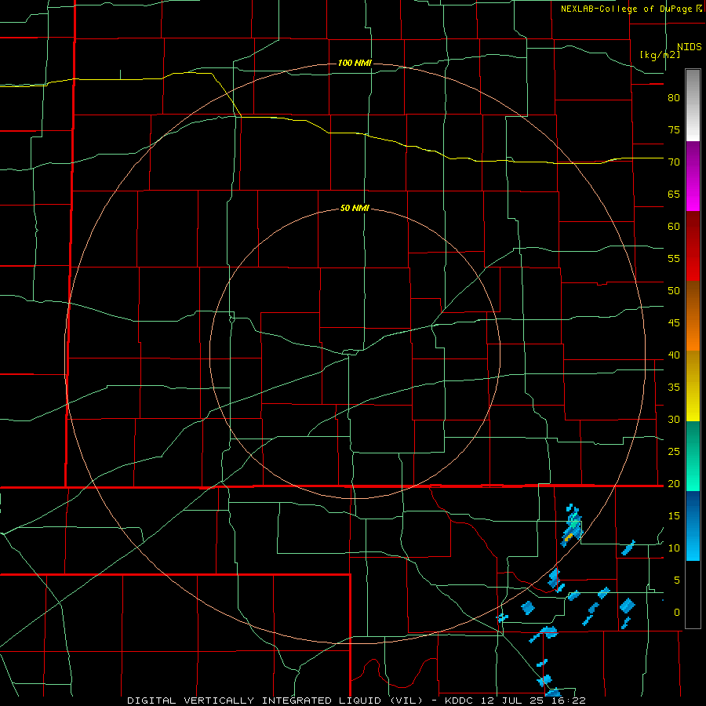The image size is (706, 706).
Task: Click the scale value 75
Action: pos(674,129)
